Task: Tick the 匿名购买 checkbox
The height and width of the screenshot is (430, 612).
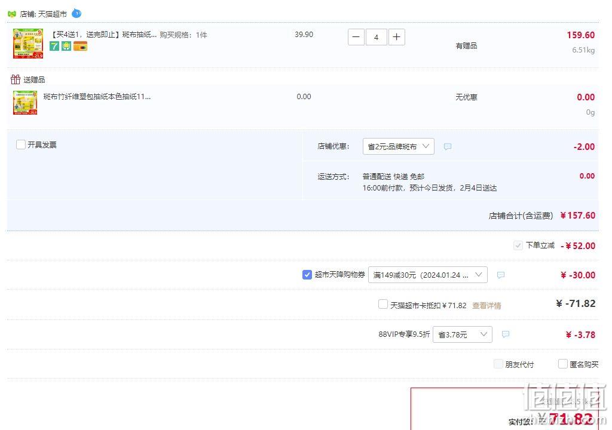Action: click(x=563, y=364)
